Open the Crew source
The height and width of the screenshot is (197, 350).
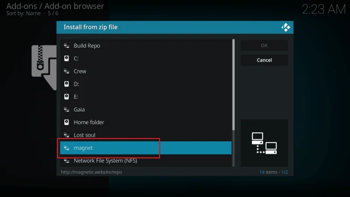(x=80, y=71)
